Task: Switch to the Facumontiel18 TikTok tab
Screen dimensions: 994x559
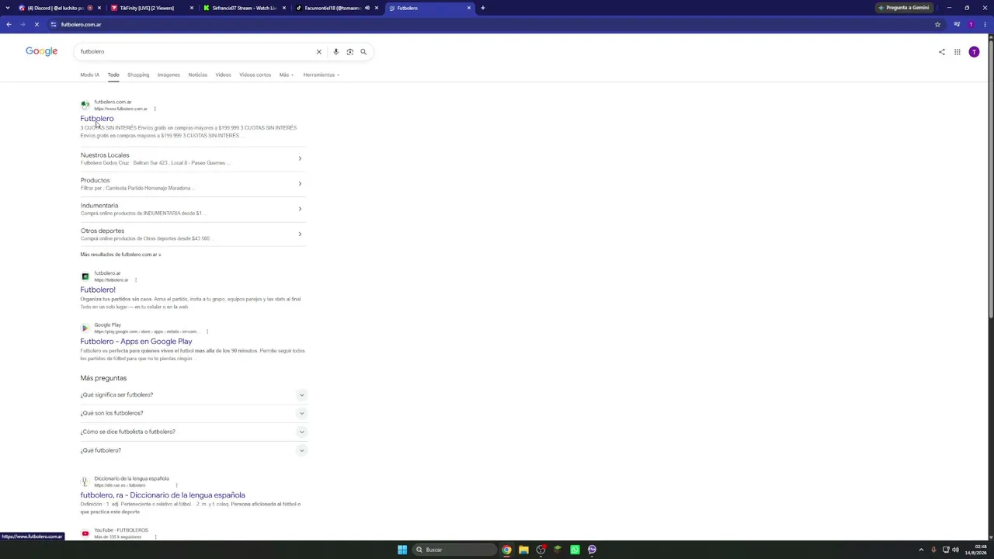Action: pyautogui.click(x=336, y=8)
